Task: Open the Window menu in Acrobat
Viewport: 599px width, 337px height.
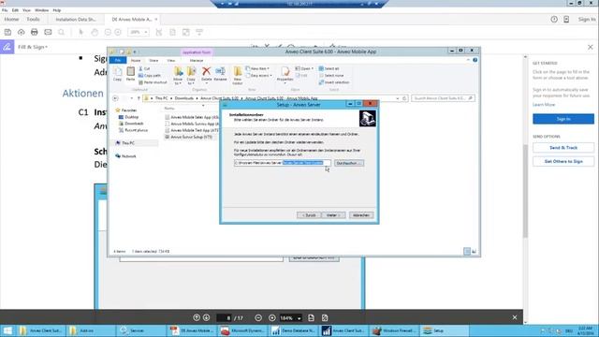Action: click(41, 10)
